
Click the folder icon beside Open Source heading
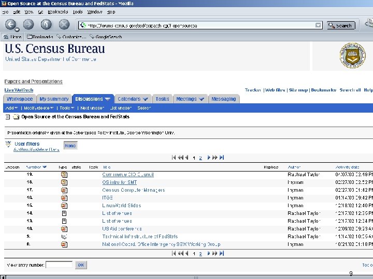16,117
